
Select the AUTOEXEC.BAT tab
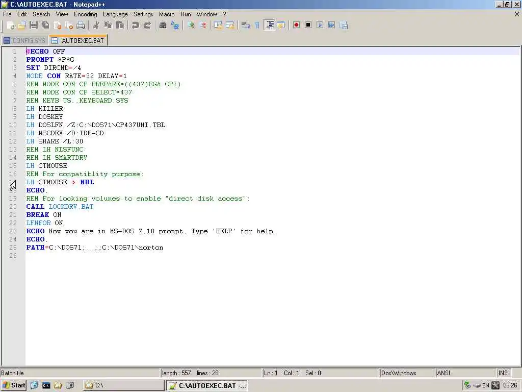pos(78,40)
